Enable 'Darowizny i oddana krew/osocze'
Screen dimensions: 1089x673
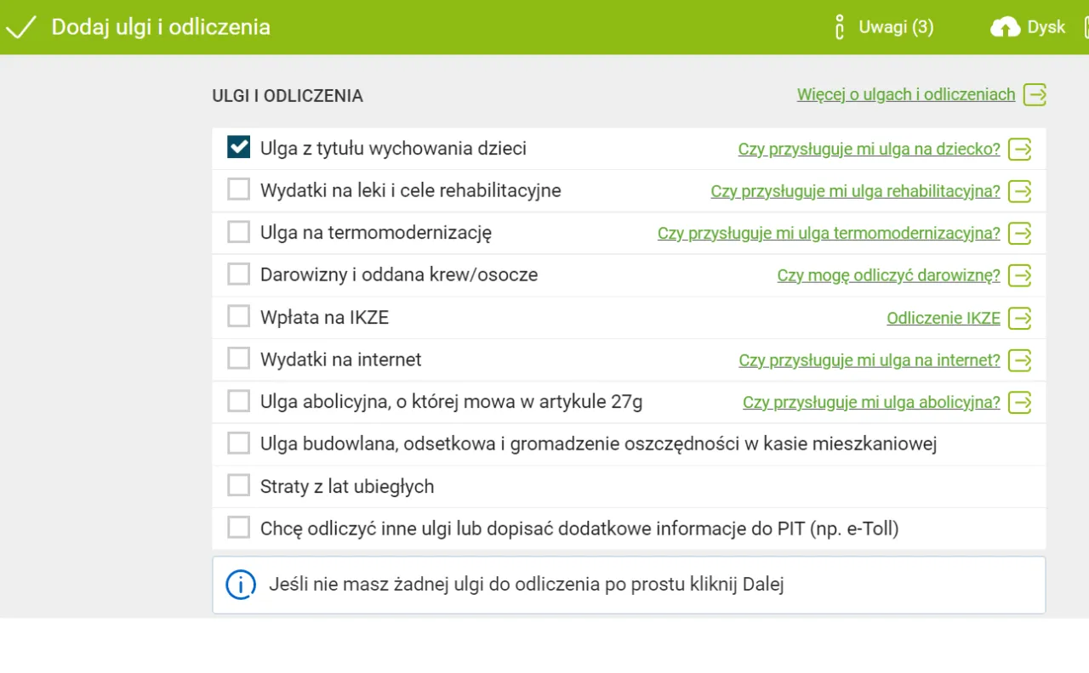tap(238, 273)
